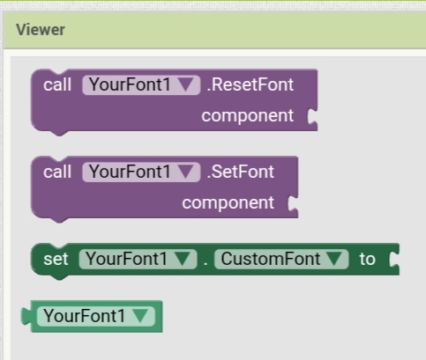Click the component socket of SetFont block
426x360 pixels.
click(293, 203)
